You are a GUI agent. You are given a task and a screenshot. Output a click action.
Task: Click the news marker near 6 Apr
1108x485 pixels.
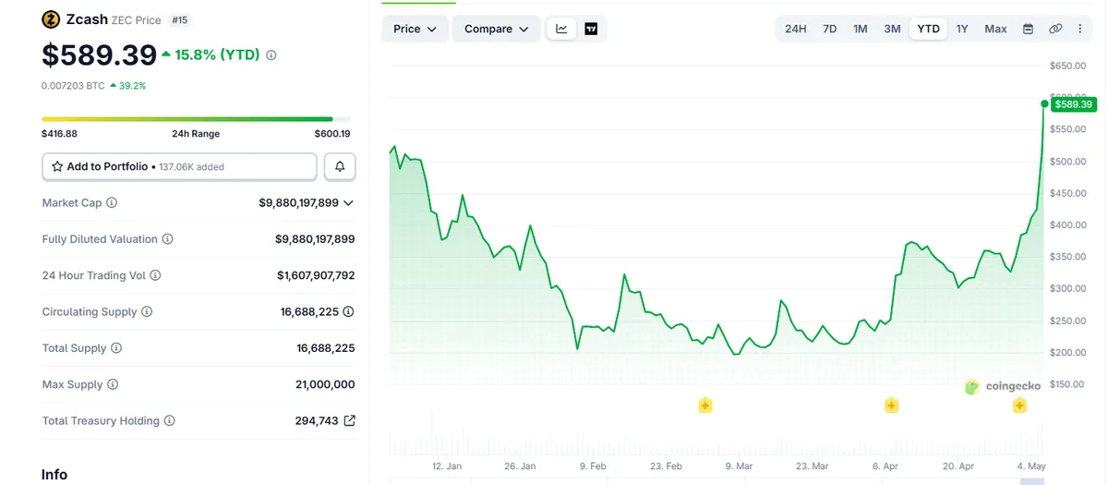[x=891, y=405]
